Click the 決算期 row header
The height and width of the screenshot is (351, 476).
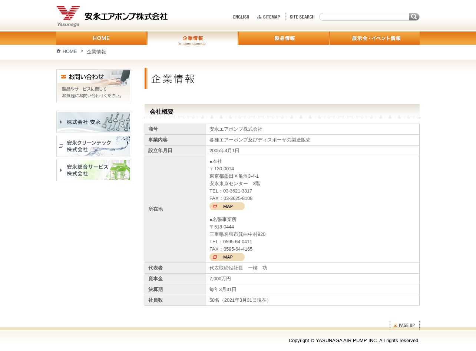(175, 290)
